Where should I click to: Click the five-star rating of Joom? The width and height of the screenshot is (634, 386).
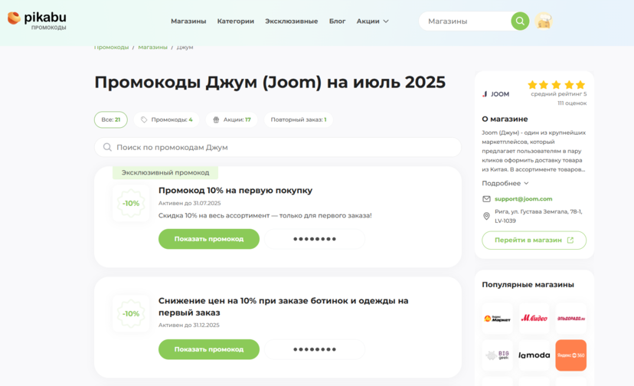click(x=557, y=84)
